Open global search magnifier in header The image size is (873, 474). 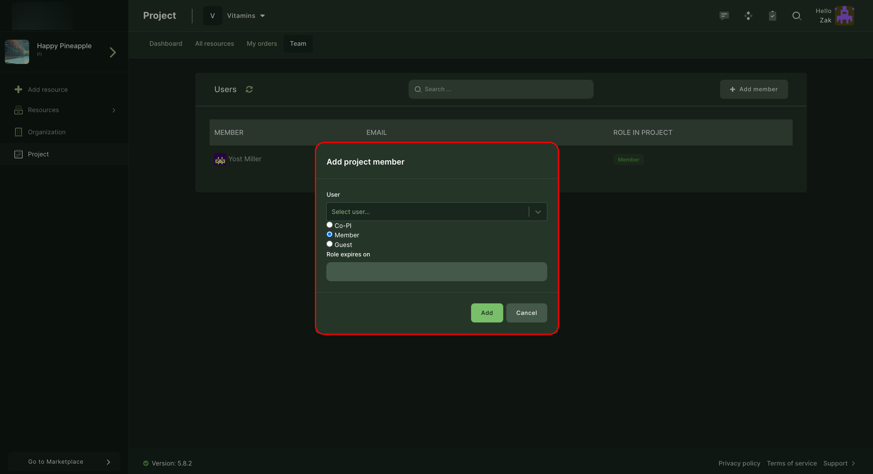[x=797, y=15]
